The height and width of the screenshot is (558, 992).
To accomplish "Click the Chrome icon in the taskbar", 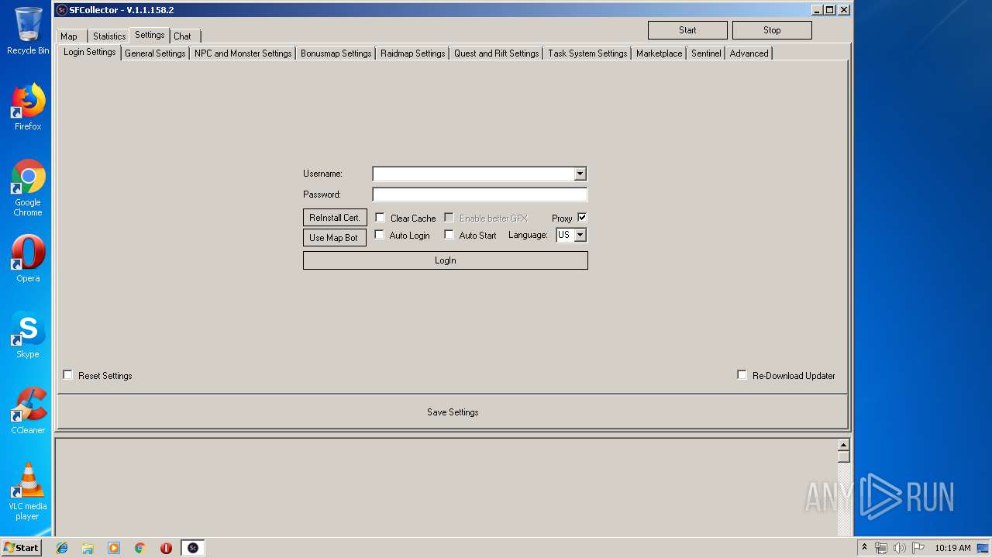I will point(139,548).
